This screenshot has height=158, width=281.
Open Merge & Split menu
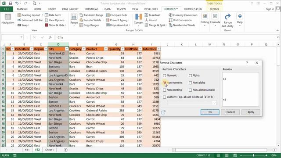point(155,25)
